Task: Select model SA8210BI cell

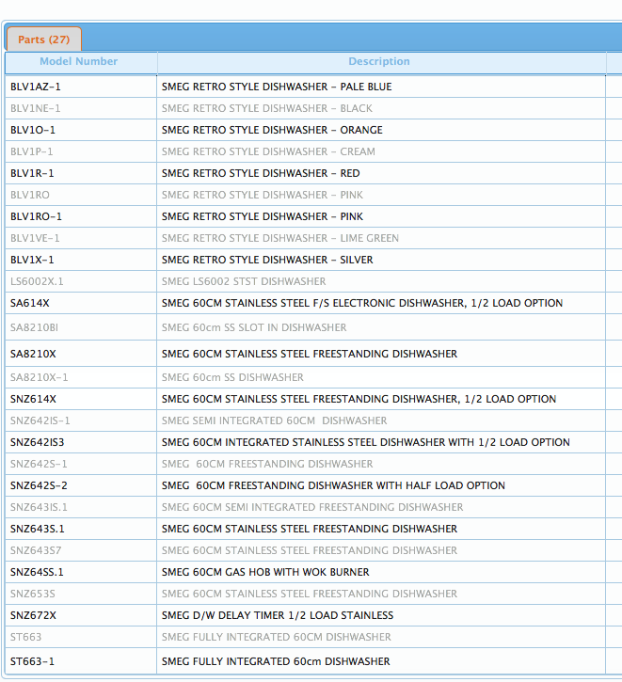Action: click(81, 327)
